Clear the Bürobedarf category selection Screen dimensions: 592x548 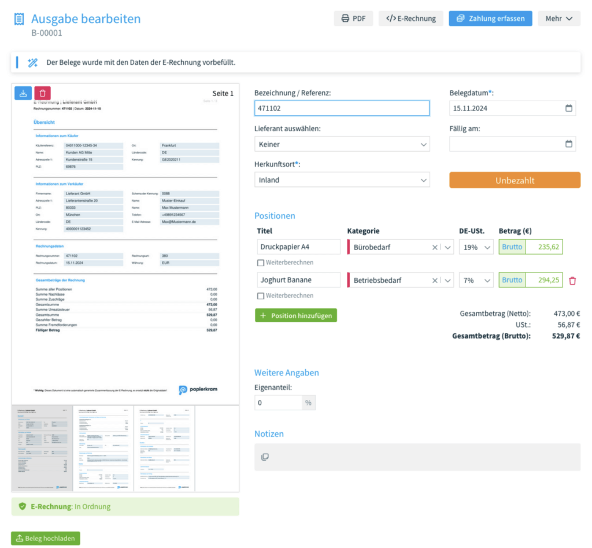pos(435,247)
